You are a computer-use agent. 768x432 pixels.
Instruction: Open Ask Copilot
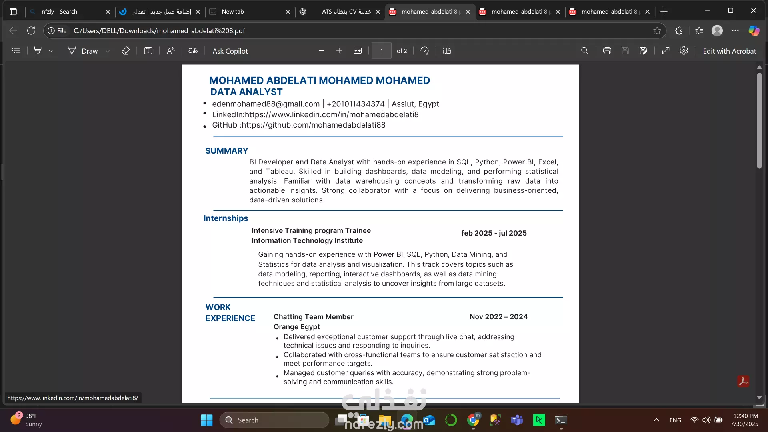pos(230,51)
